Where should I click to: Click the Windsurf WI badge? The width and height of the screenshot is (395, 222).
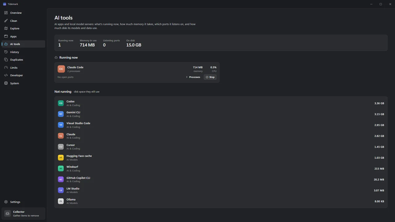61,169
